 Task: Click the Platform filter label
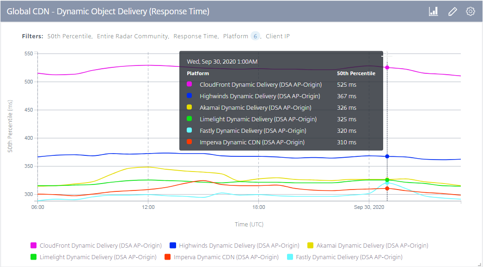[x=236, y=36]
